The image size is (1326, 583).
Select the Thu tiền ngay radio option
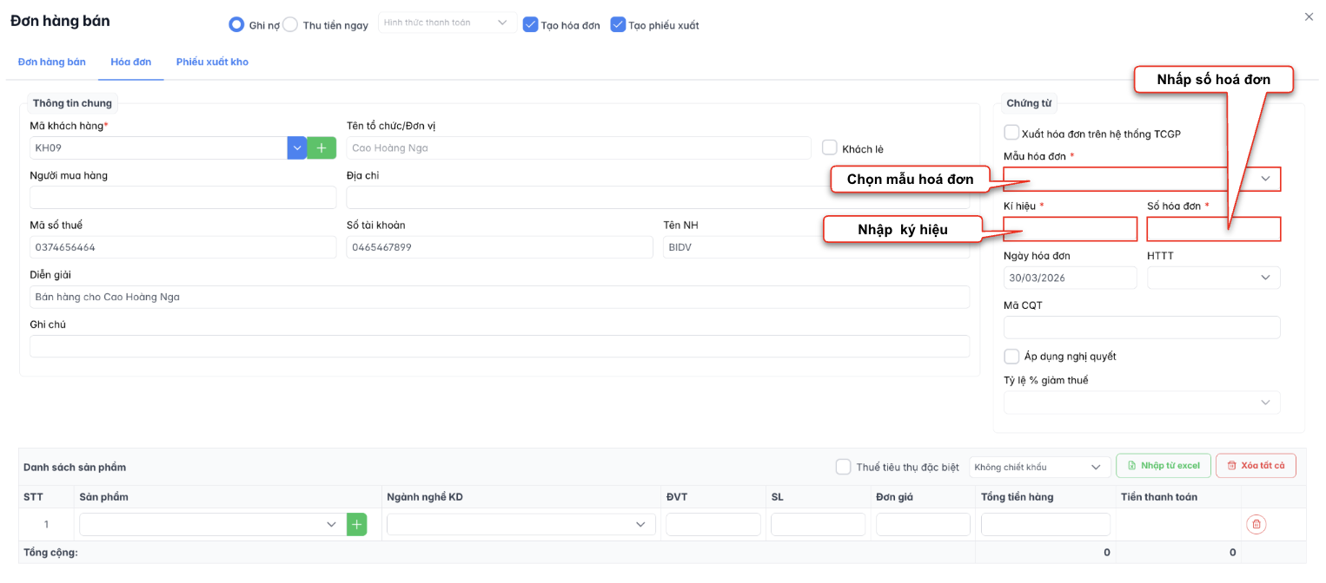pyautogui.click(x=290, y=25)
